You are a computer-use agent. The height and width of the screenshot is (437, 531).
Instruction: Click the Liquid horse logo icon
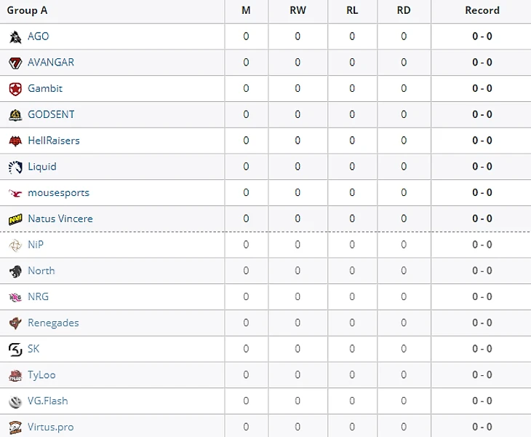tap(15, 167)
